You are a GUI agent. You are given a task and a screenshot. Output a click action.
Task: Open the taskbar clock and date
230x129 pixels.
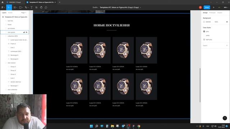221,126
